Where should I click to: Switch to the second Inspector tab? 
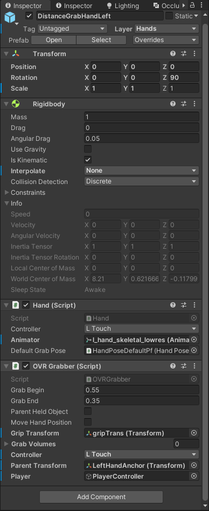click(x=74, y=5)
